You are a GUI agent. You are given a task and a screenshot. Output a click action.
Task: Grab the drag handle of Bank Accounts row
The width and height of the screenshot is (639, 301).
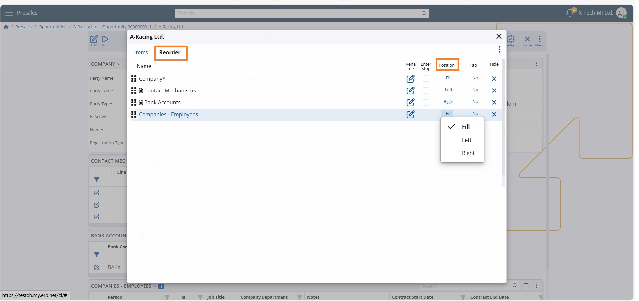134,102
